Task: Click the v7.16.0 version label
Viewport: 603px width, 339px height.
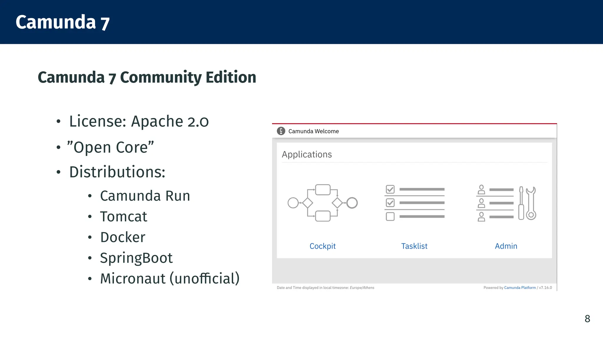Action: (x=545, y=288)
